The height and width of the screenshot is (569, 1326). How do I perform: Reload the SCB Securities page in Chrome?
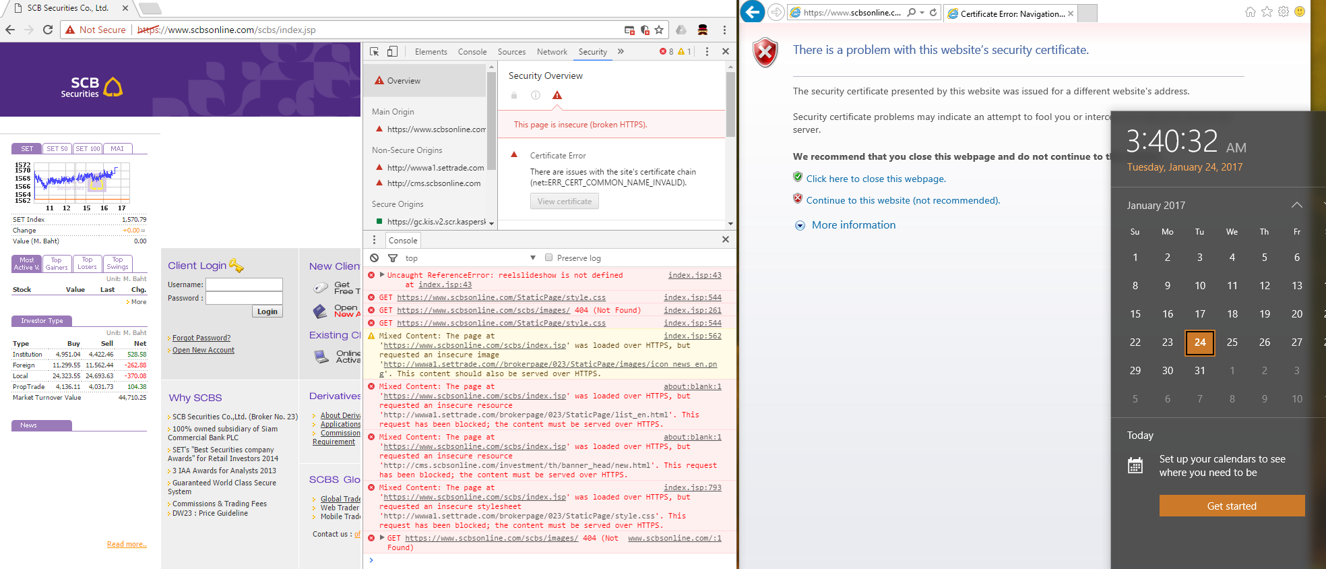coord(48,30)
